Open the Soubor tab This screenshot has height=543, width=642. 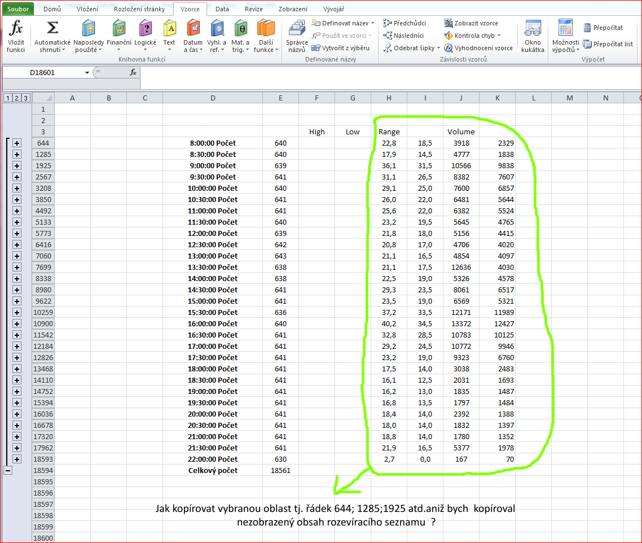(18, 9)
